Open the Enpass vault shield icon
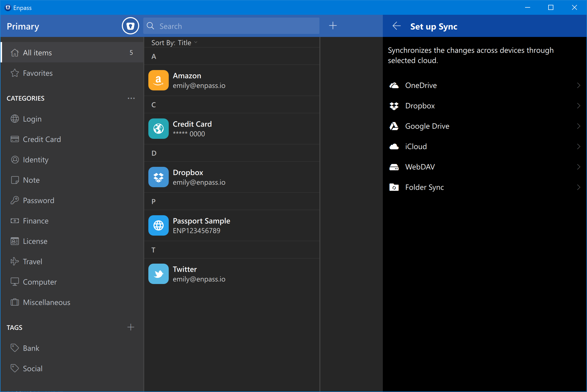 tap(130, 26)
